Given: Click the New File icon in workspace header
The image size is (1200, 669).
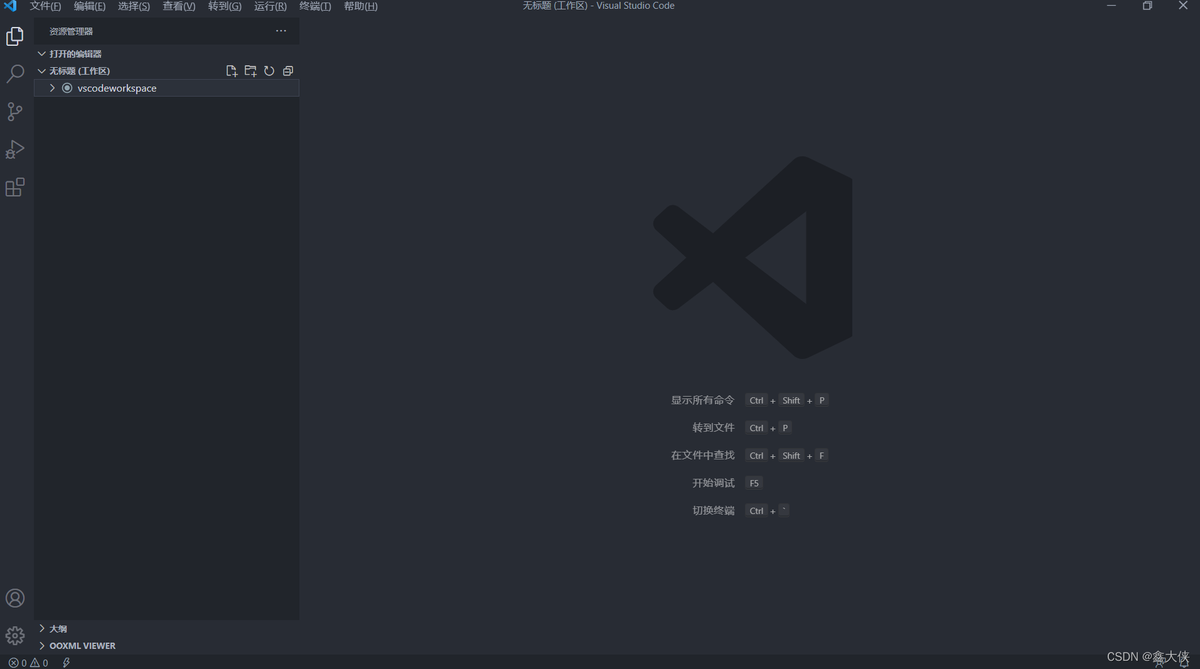Looking at the screenshot, I should (232, 71).
